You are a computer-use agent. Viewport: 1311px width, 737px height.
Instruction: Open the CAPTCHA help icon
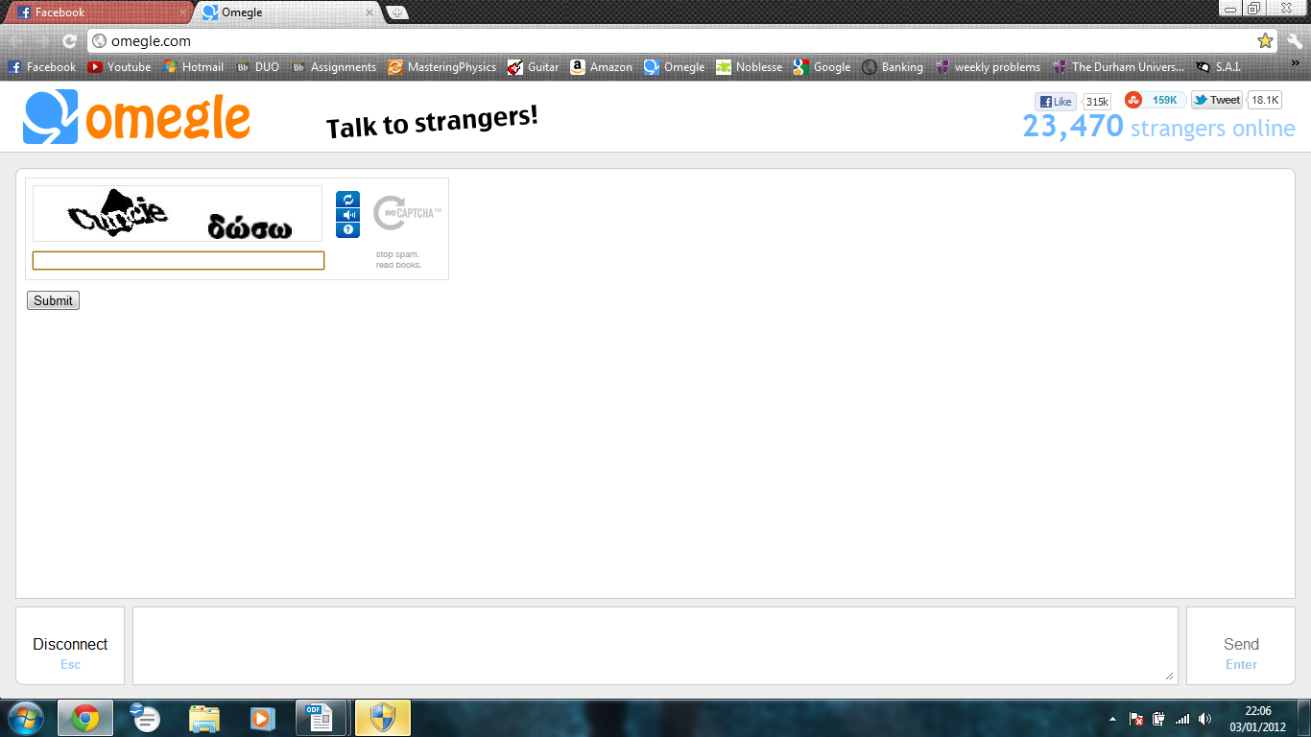(347, 230)
